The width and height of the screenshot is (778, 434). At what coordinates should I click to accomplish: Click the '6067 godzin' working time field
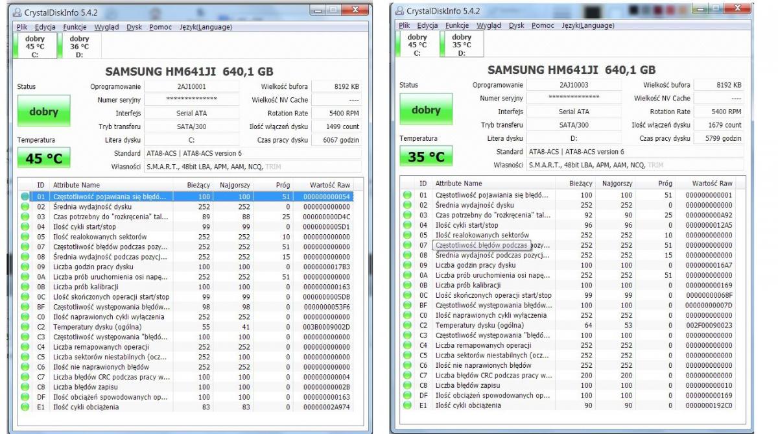coord(336,140)
